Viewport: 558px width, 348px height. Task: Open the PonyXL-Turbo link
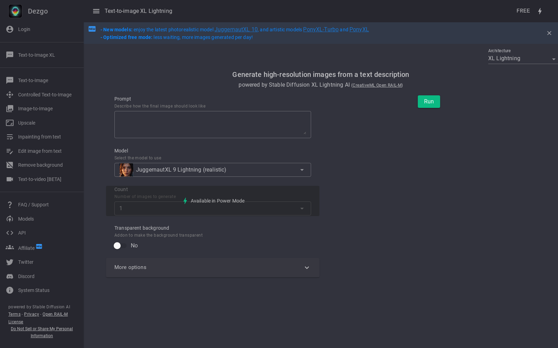[x=321, y=30]
